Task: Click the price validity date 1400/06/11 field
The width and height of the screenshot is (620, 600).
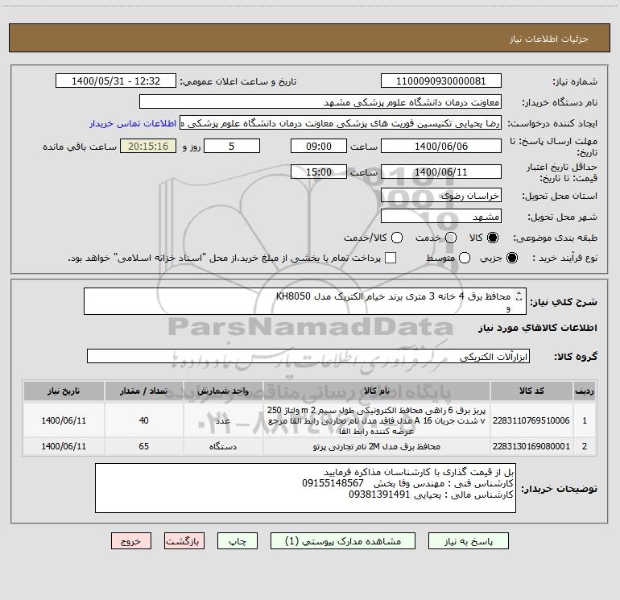Action: point(441,172)
